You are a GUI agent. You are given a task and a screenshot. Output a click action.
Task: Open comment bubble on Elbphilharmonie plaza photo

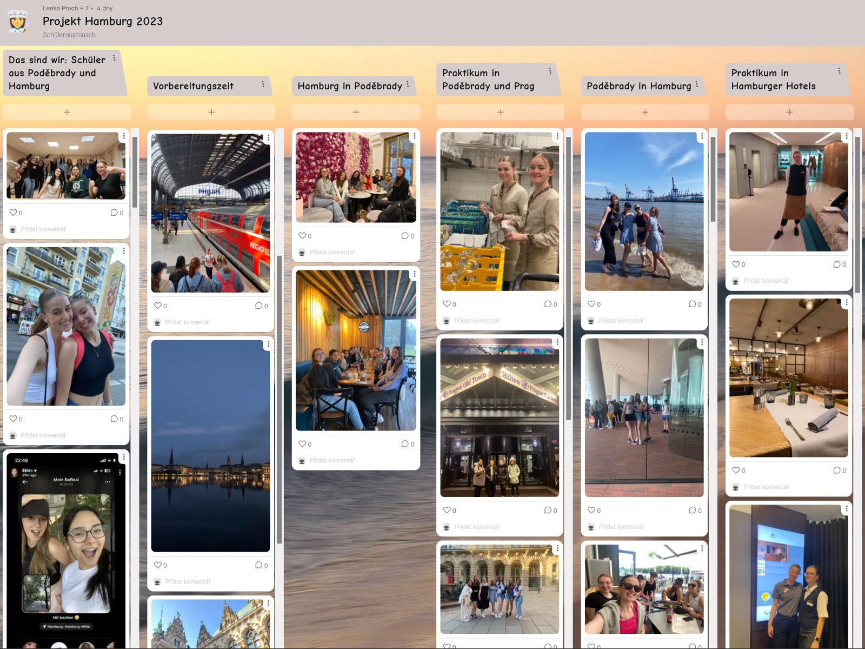click(x=692, y=510)
